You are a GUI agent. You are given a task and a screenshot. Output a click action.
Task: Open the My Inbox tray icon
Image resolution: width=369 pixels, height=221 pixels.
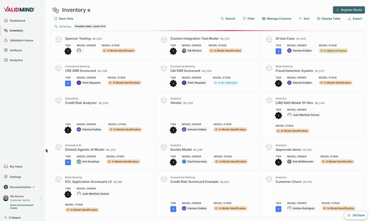6,166
